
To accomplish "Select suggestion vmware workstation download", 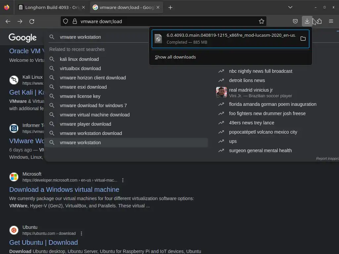I will click(x=91, y=134).
